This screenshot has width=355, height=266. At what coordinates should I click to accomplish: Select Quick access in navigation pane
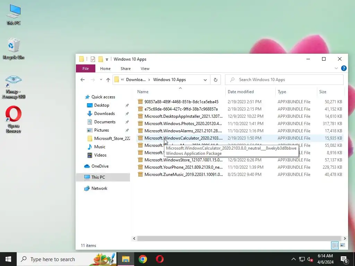(x=103, y=97)
